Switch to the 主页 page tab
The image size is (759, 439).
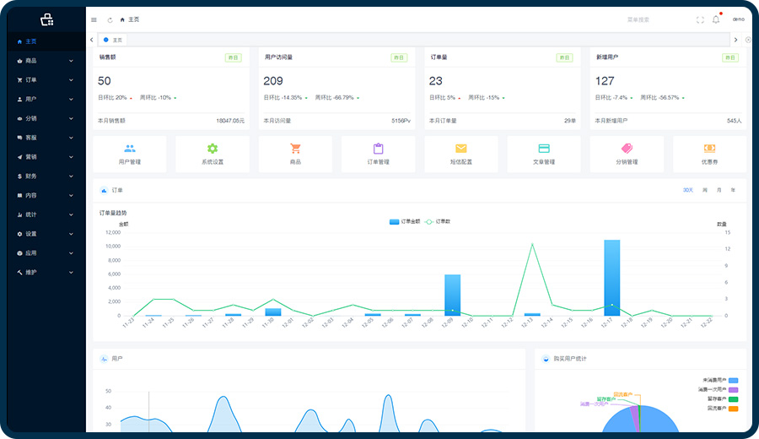[x=113, y=40]
